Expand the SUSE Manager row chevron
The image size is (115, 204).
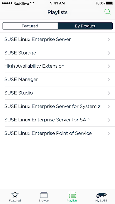pyautogui.click(x=109, y=80)
